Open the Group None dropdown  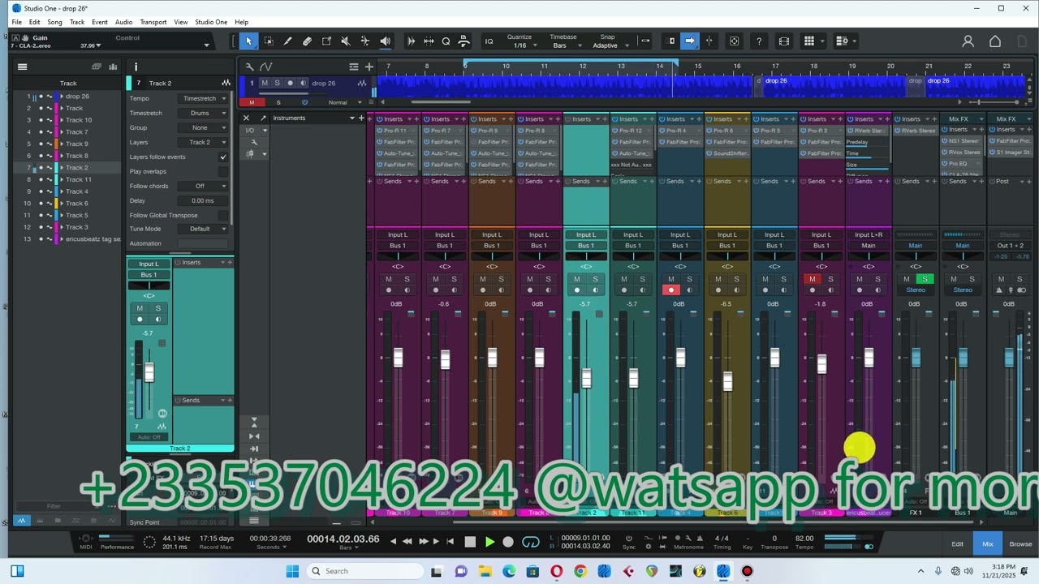tap(204, 127)
